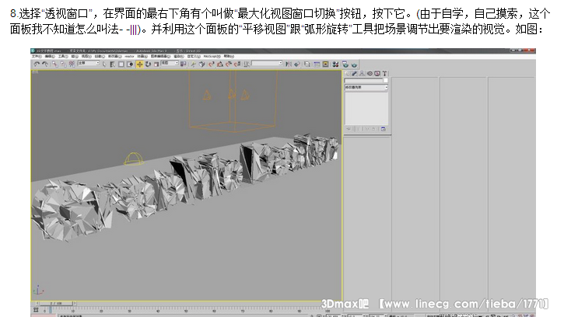Click the Remove Modifier from Stack icon
The width and height of the screenshot is (571, 317).
373,129
